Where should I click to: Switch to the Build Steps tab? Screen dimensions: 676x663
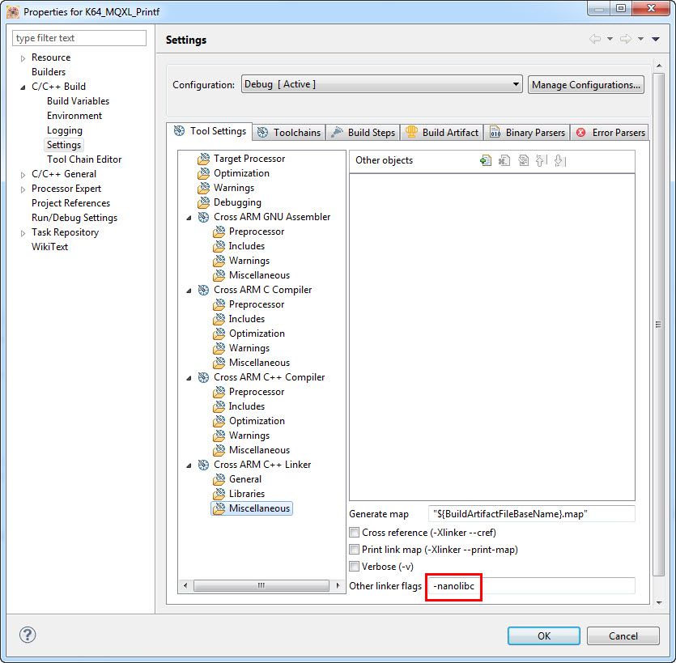[363, 132]
